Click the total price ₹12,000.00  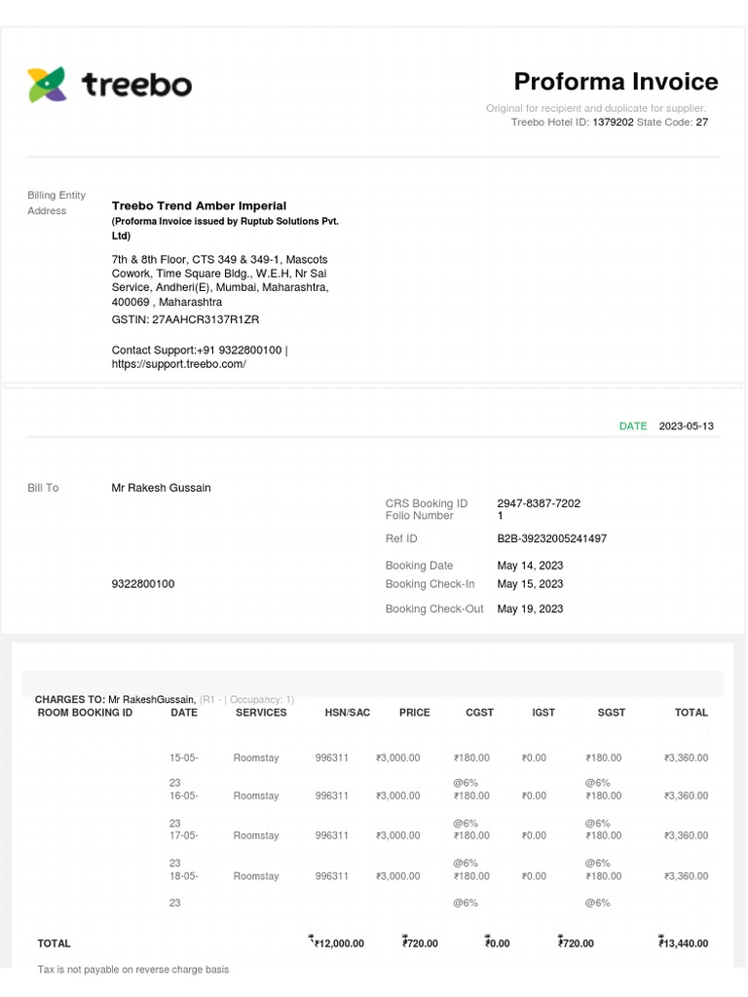pos(338,943)
